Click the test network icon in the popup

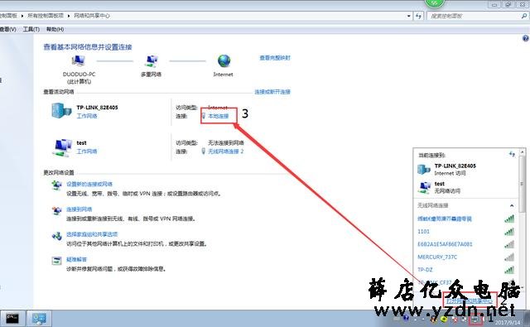tap(424, 187)
